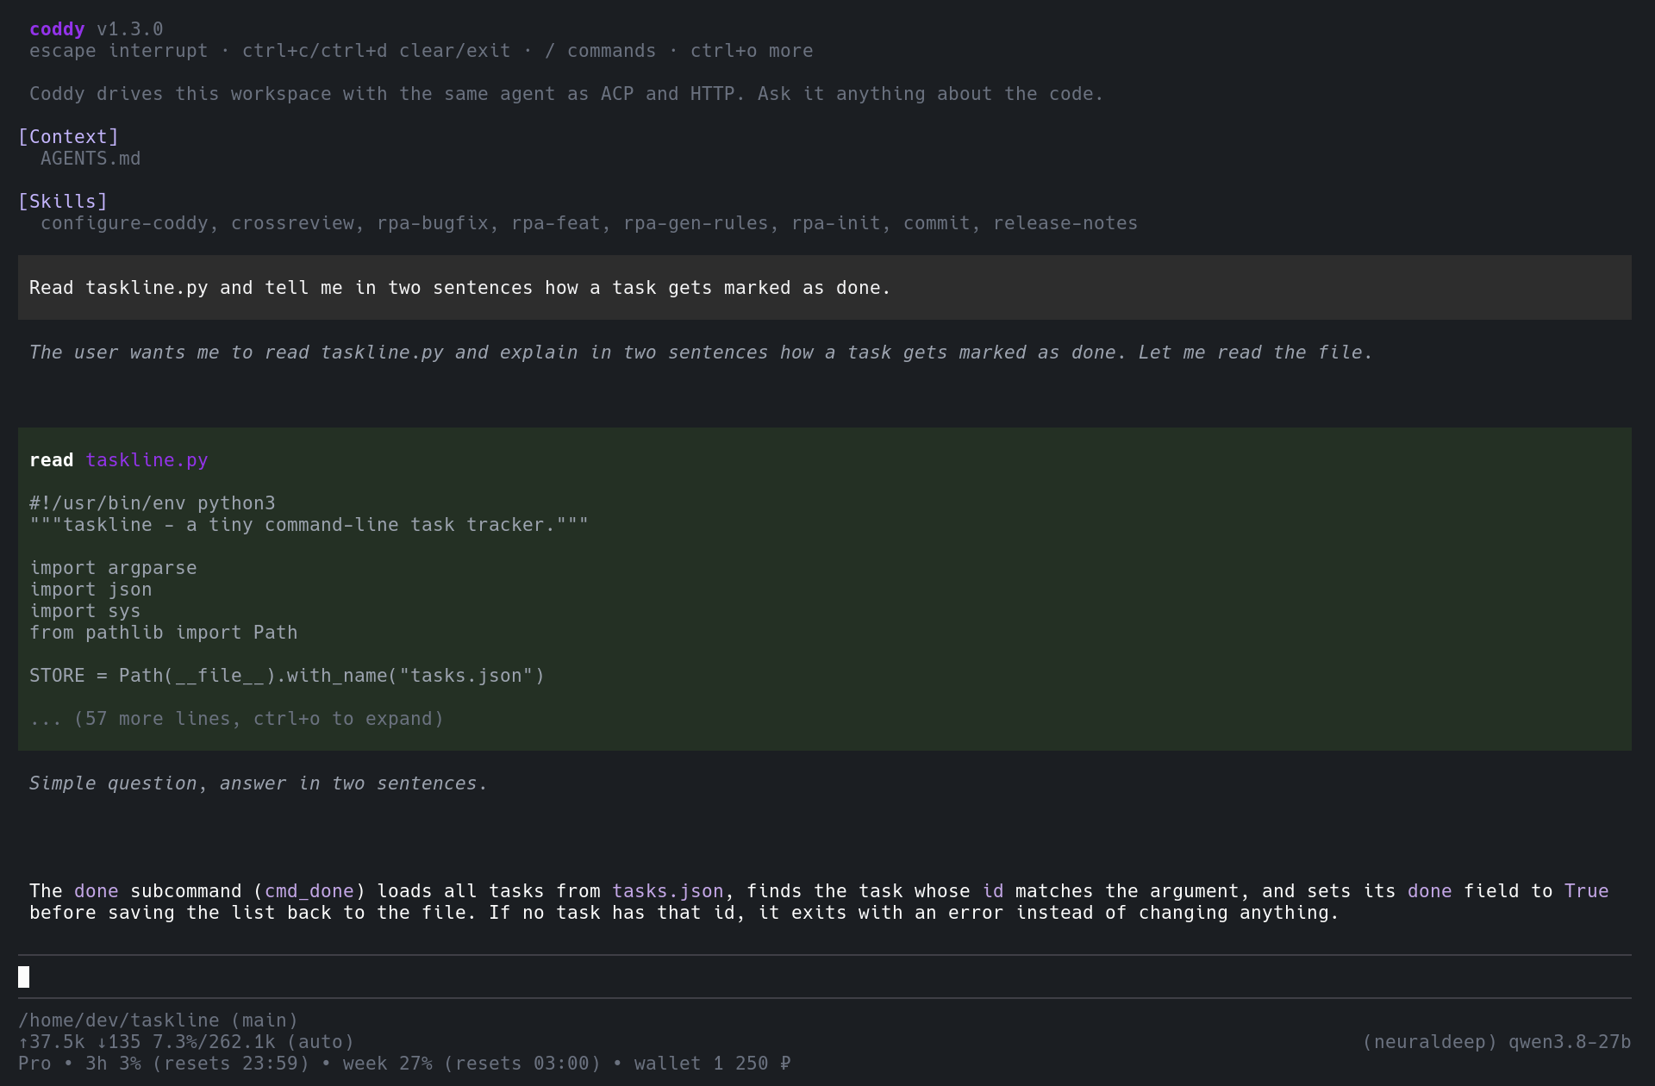Click the tasks.json reference in answer
The image size is (1655, 1086).
668,891
